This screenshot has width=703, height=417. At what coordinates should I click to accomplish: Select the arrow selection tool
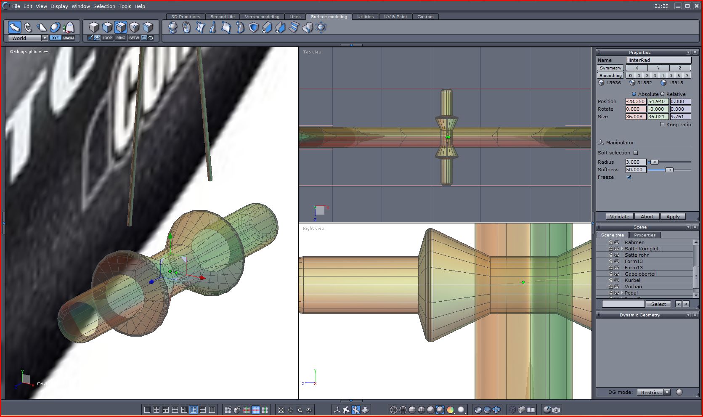pos(15,27)
